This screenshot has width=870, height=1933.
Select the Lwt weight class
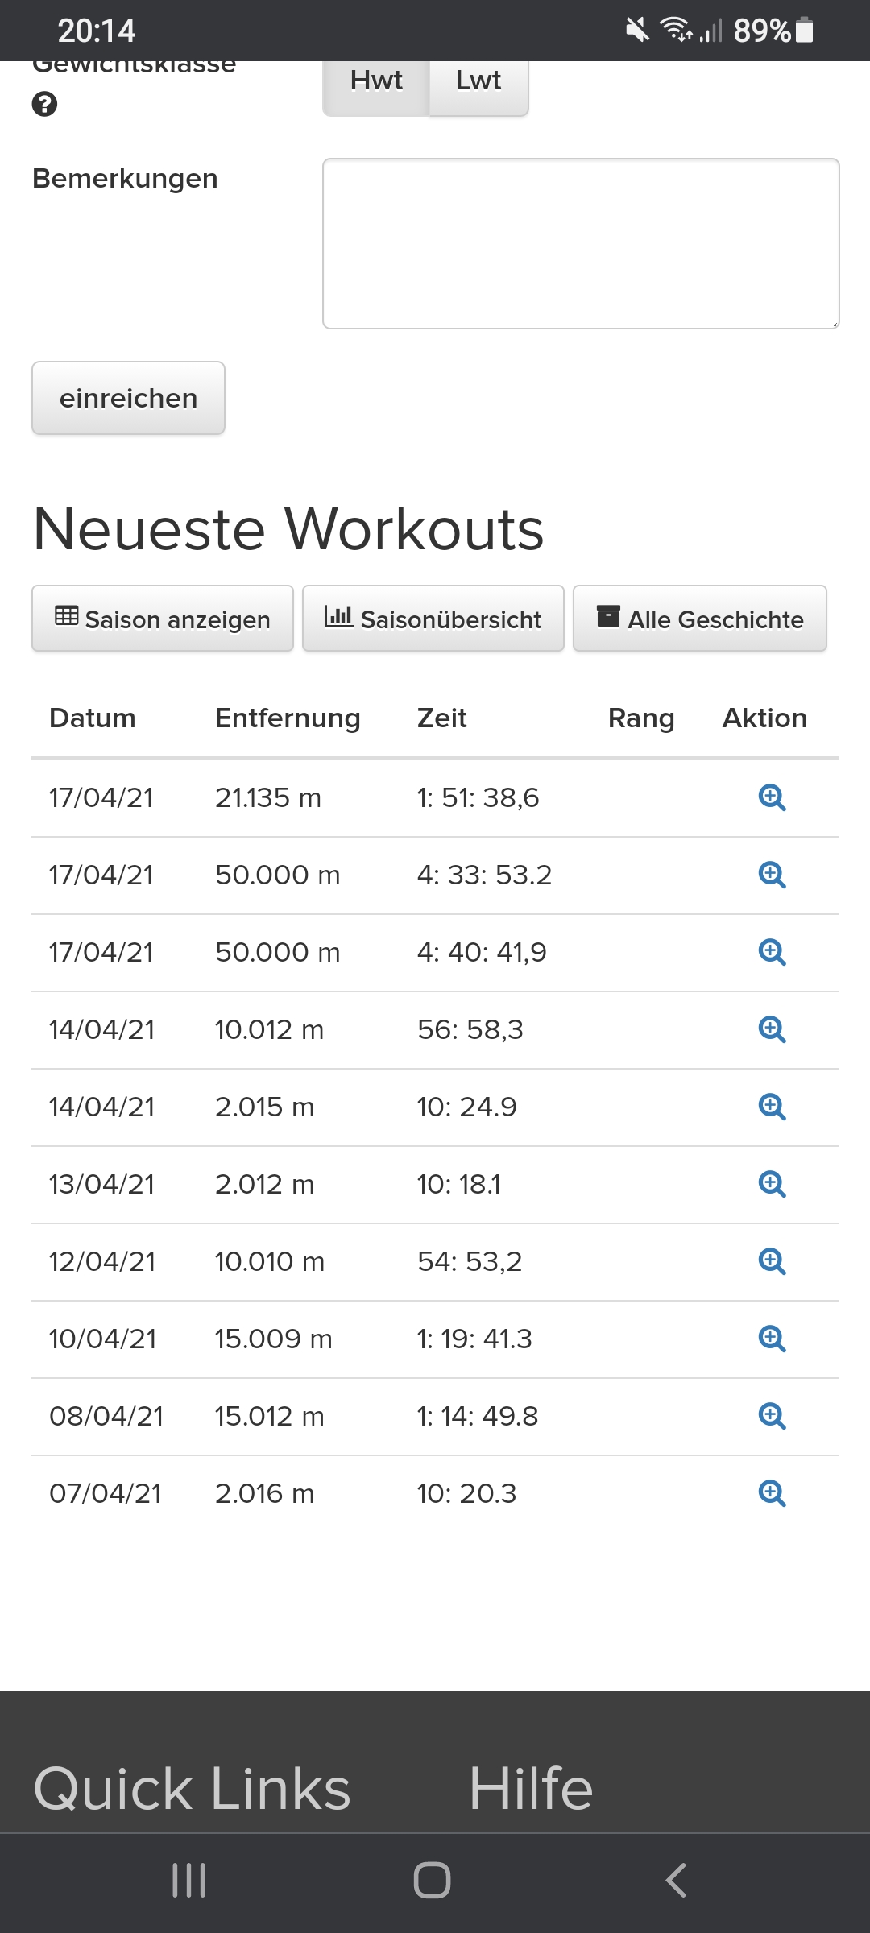pos(478,82)
